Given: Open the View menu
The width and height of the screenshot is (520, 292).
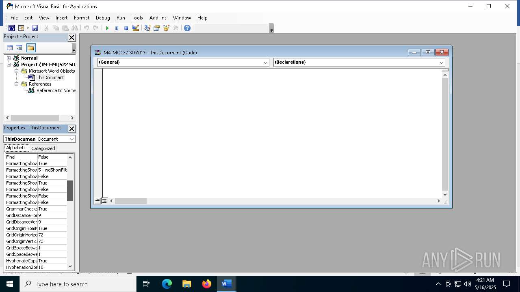Looking at the screenshot, I should click(44, 18).
